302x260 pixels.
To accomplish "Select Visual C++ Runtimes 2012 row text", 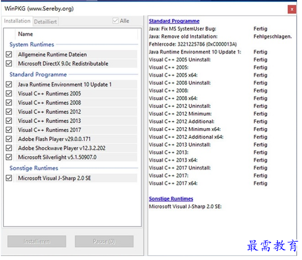I will coord(49,111).
